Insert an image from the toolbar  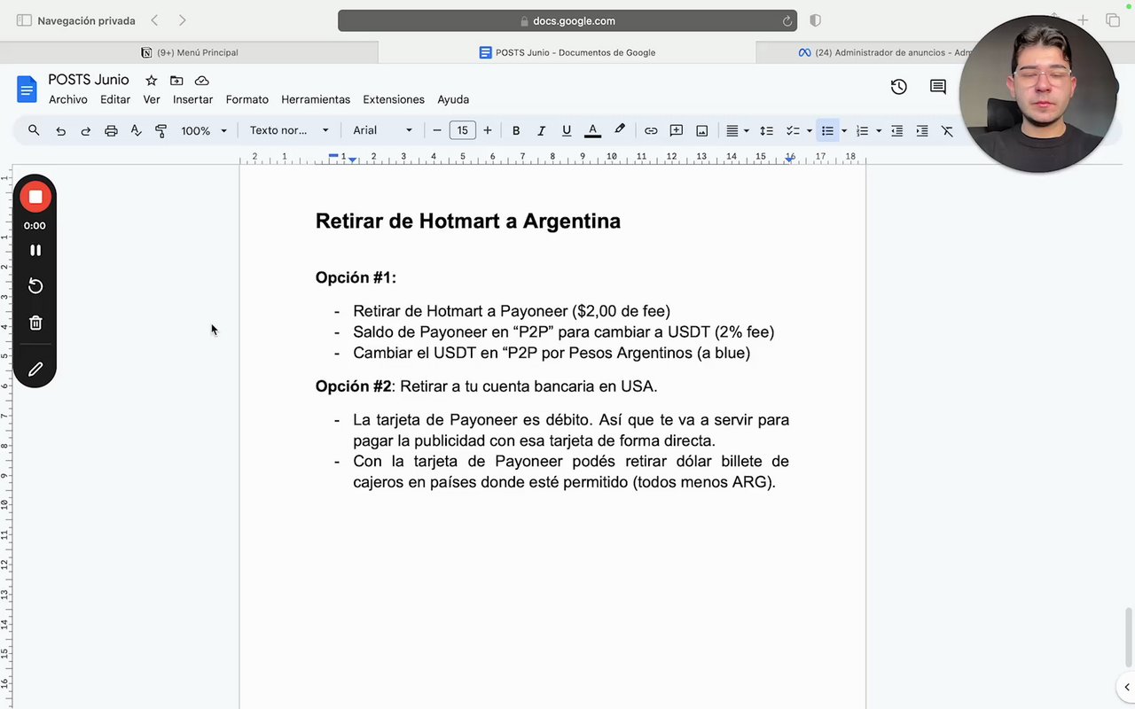tap(702, 130)
